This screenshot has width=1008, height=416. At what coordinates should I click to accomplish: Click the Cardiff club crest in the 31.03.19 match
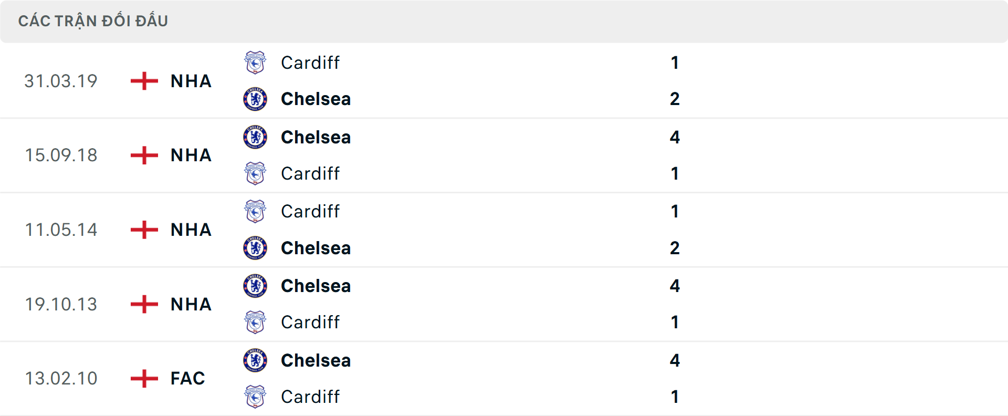point(255,63)
